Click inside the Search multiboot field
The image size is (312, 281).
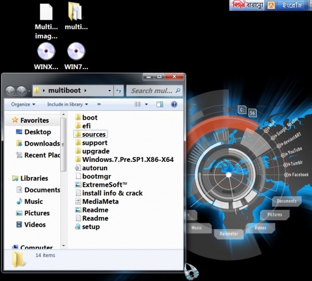[151, 91]
